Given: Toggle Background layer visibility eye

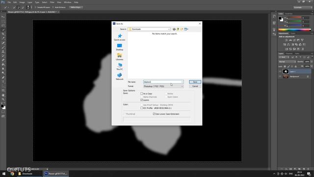Looking at the screenshot, I should click(x=280, y=77).
